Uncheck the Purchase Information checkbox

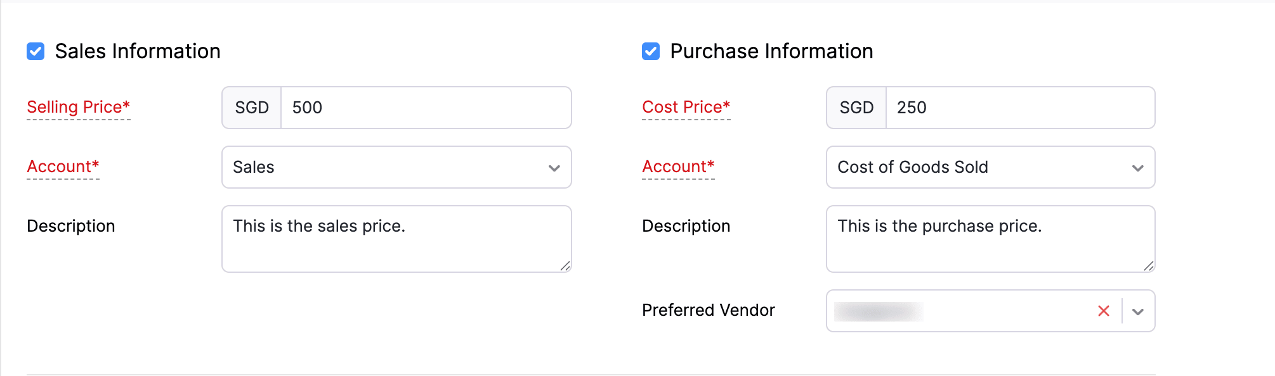[650, 51]
